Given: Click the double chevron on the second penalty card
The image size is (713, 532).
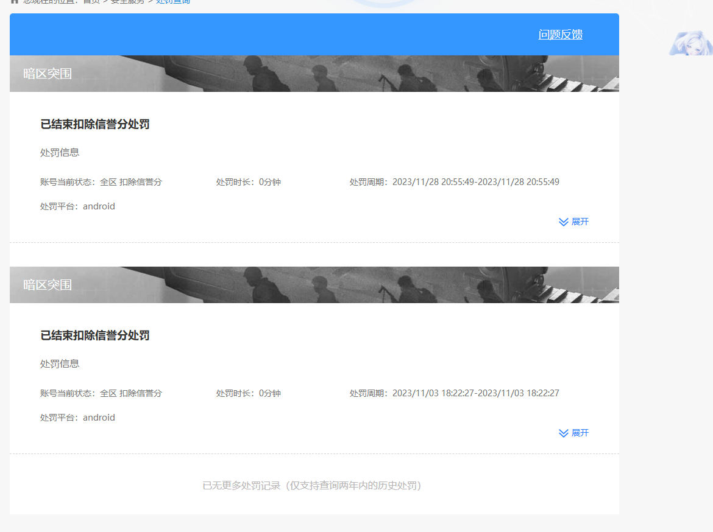Looking at the screenshot, I should (562, 433).
